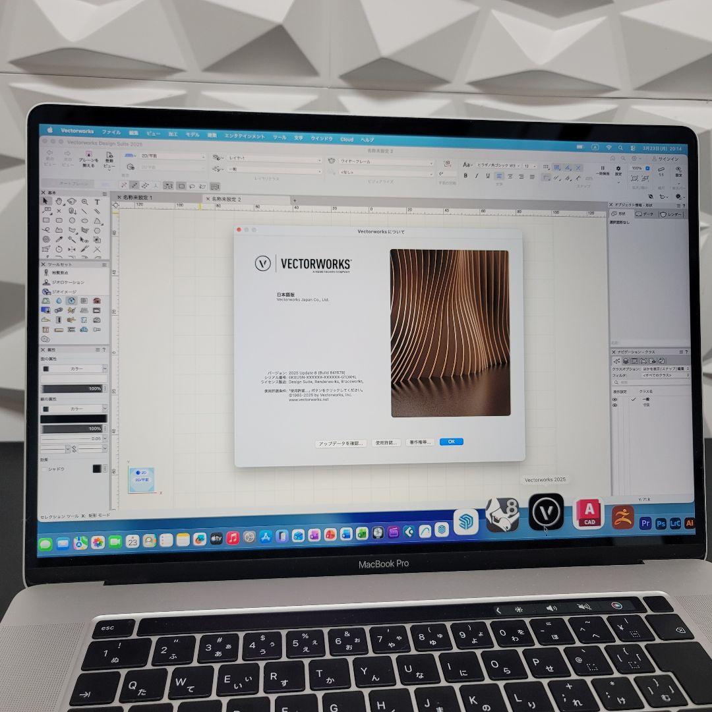Click the blue OK button in About dialog
Screen dimensions: 712x712
[452, 442]
